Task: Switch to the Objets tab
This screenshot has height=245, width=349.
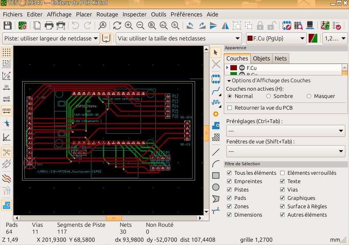Action: [261, 58]
